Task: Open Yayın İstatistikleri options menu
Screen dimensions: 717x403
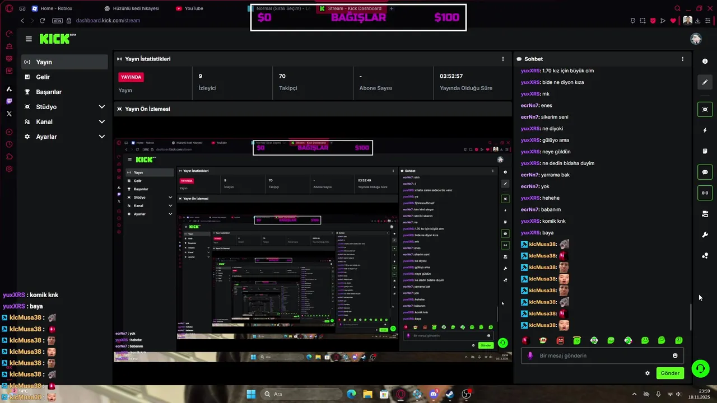Action: click(x=503, y=59)
